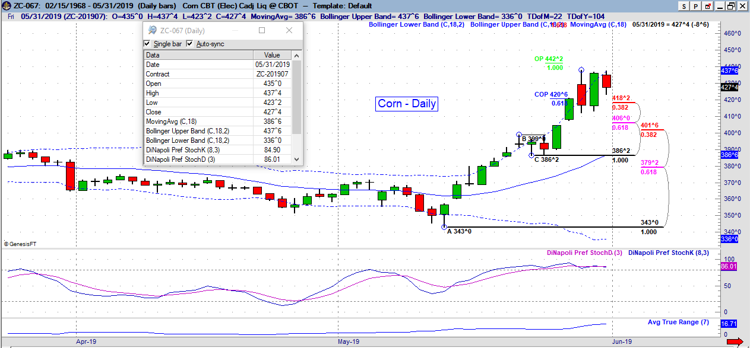
Task: Click Bollinger Upper Band legend label on chart
Action: point(517,25)
